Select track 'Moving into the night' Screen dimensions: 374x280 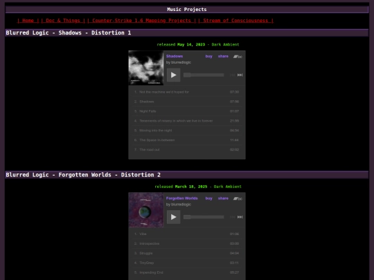coord(187,131)
